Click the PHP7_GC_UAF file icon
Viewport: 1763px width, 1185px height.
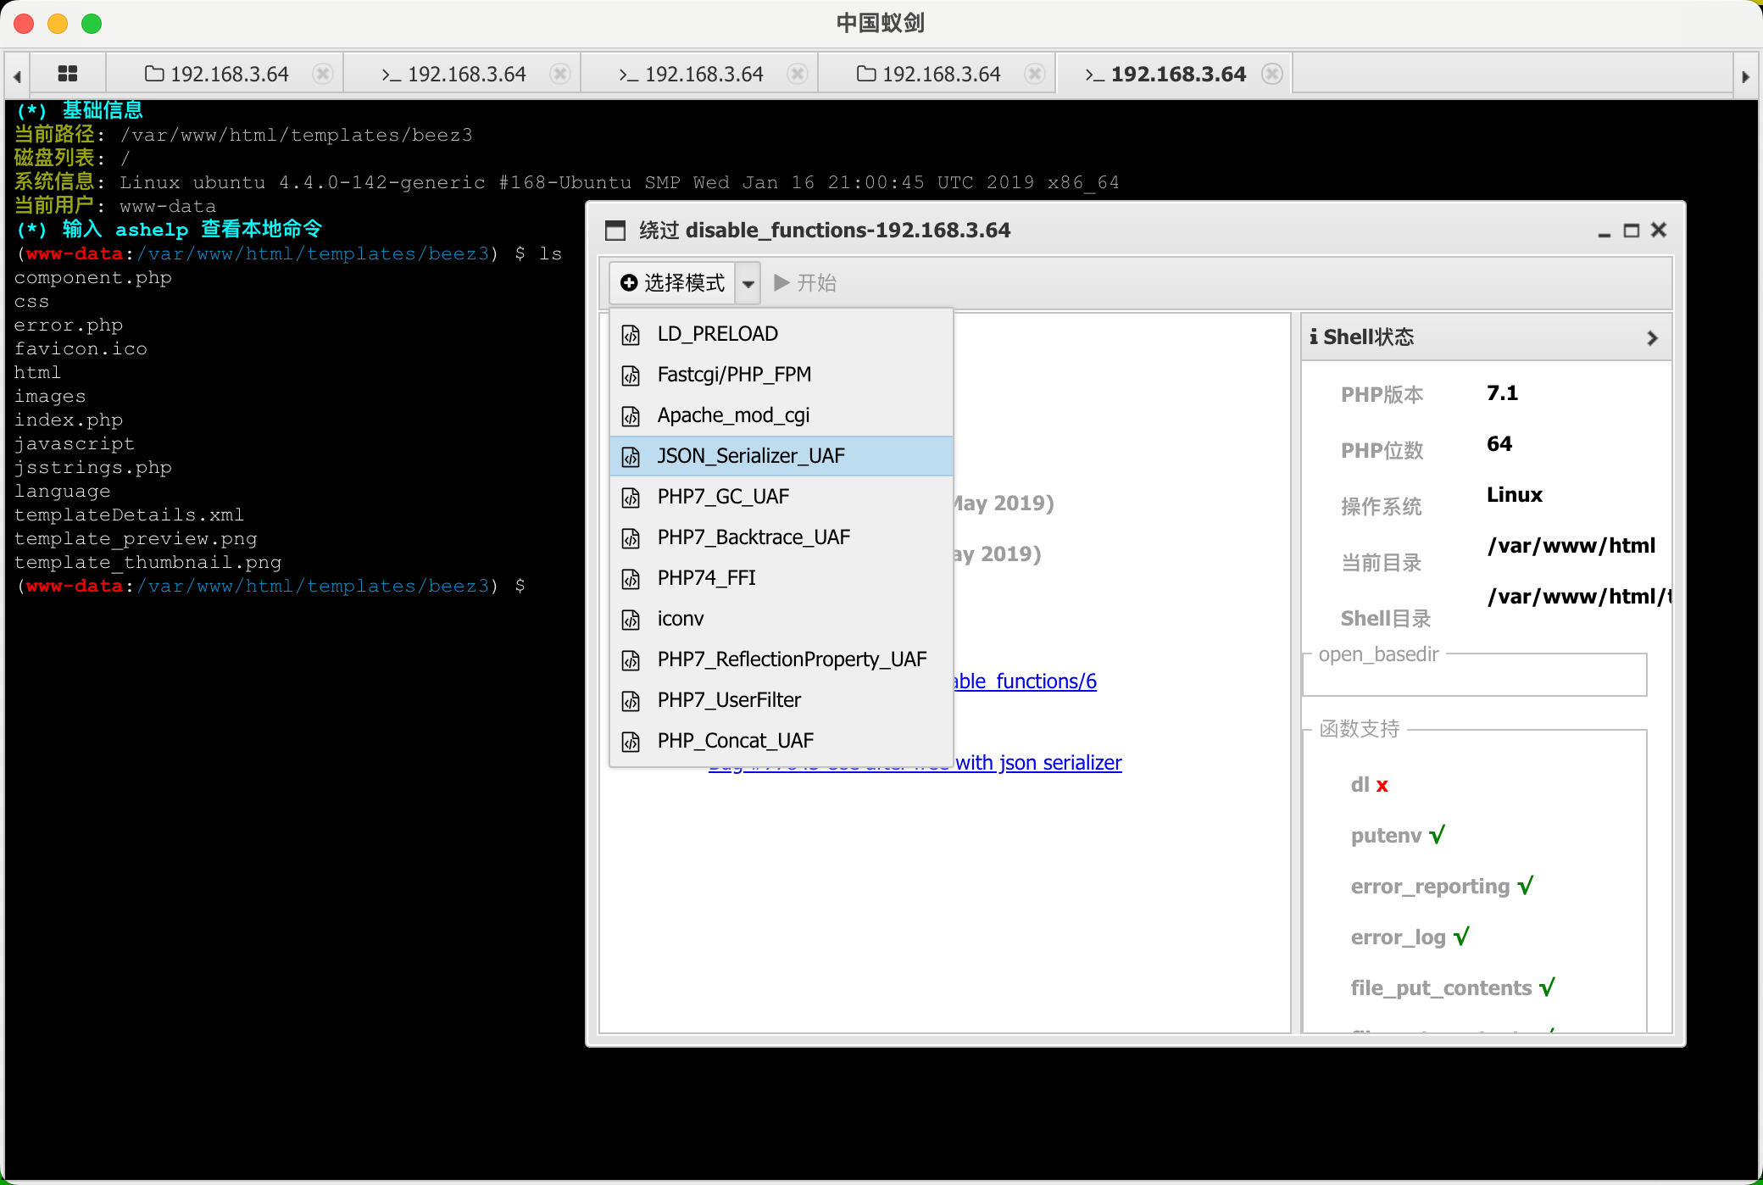(x=631, y=498)
